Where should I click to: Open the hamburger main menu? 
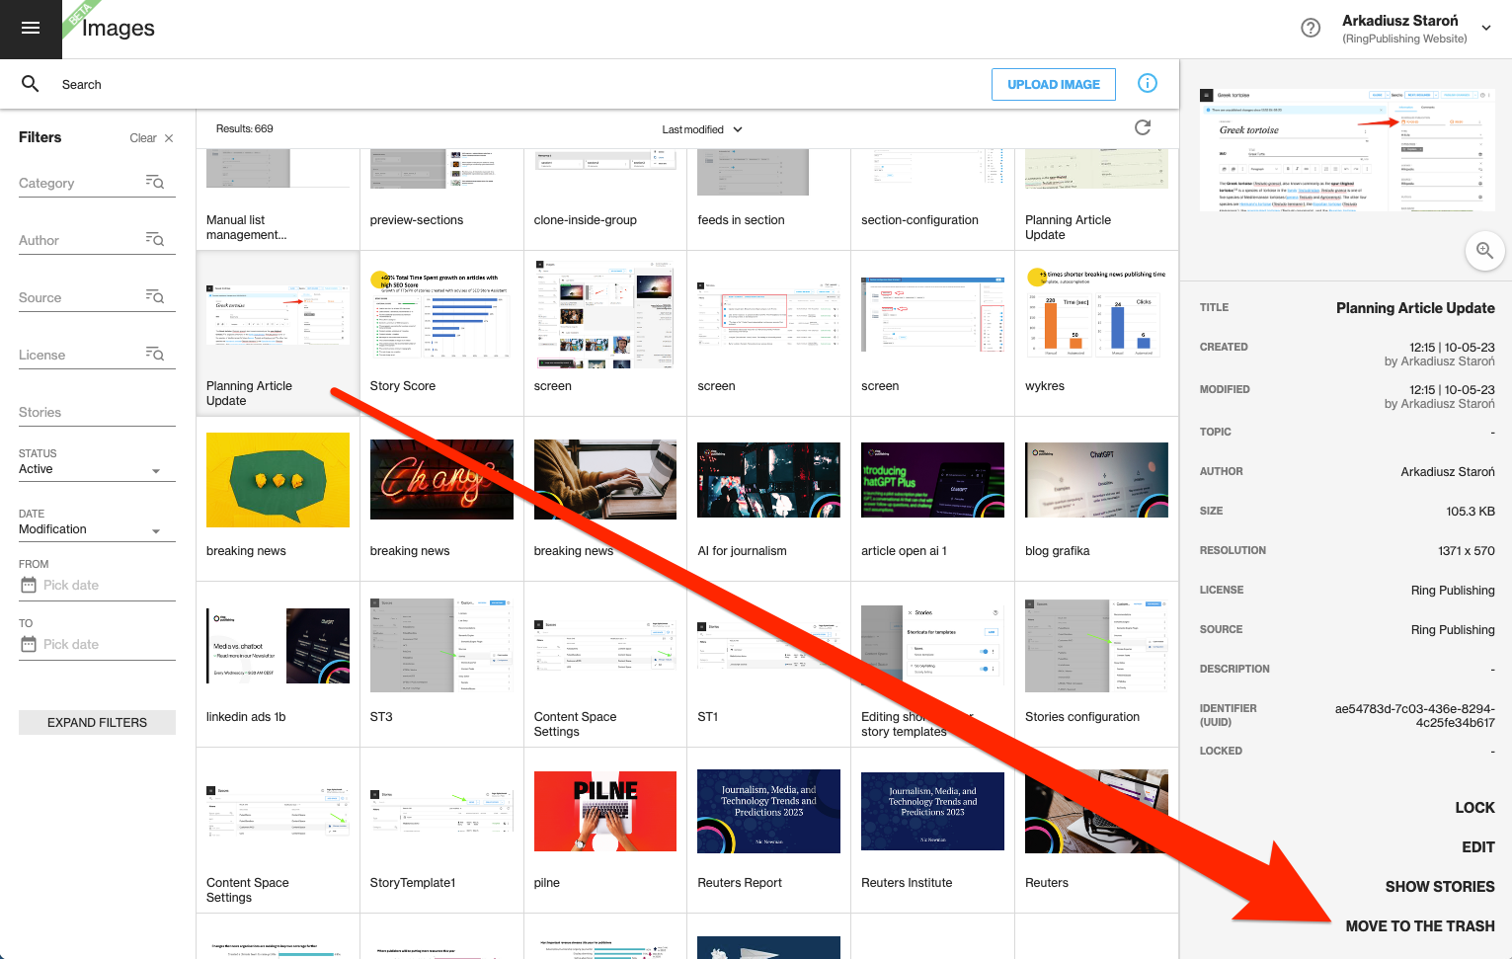[31, 28]
